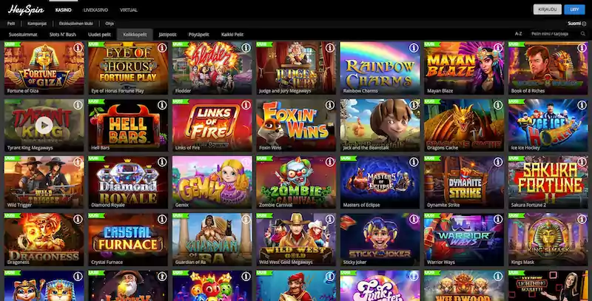592x301 pixels.
Task: Focus the game name search field
Action: click(x=554, y=34)
